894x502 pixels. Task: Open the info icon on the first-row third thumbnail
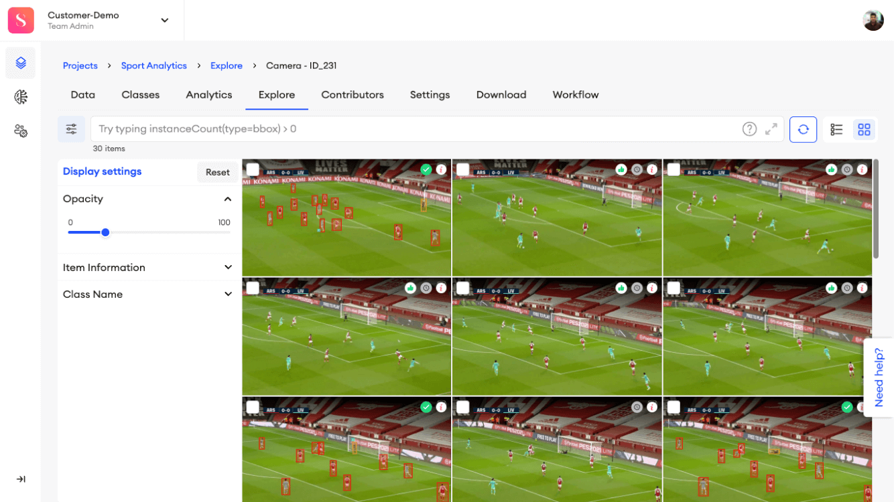point(862,170)
